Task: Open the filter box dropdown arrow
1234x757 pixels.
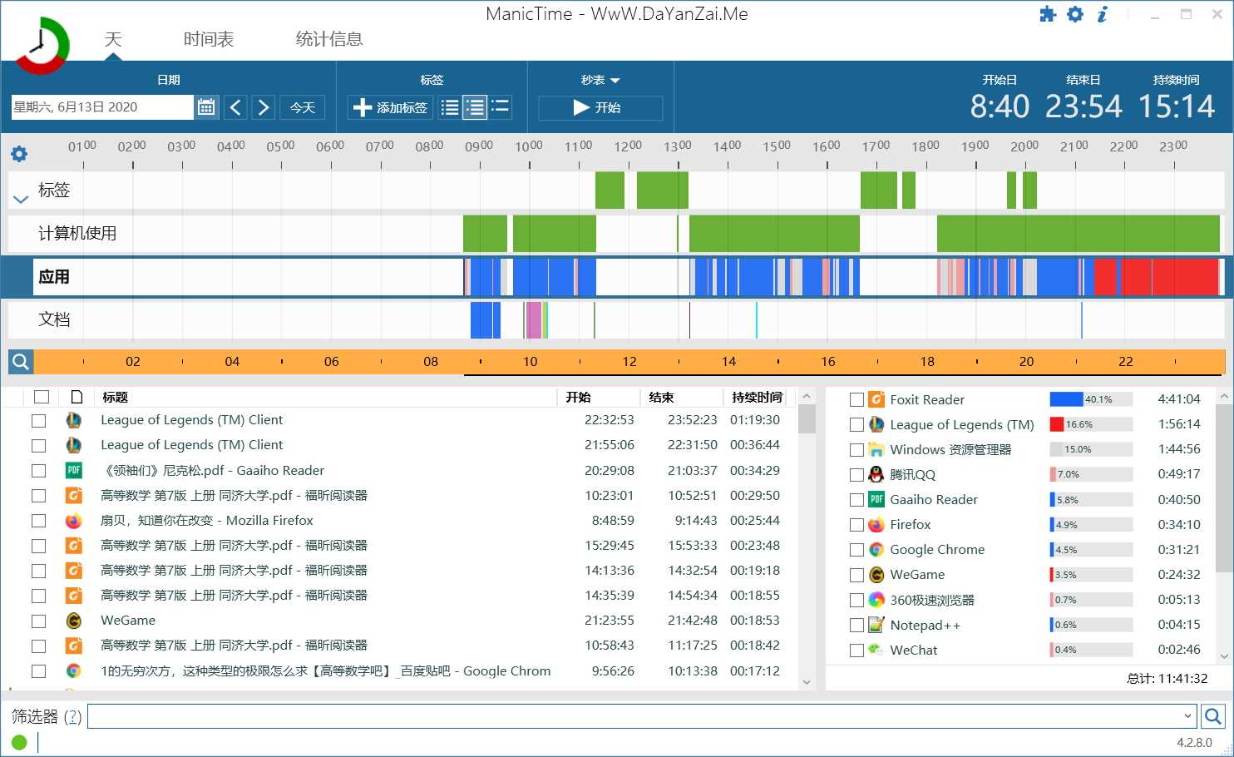Action: point(1187,716)
